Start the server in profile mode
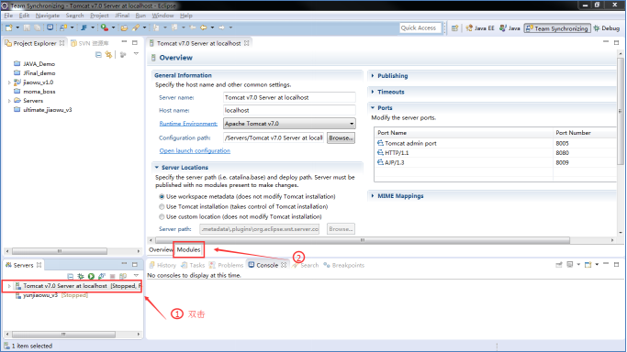Viewport: 627px width, 352px height. pyautogui.click(x=102, y=276)
